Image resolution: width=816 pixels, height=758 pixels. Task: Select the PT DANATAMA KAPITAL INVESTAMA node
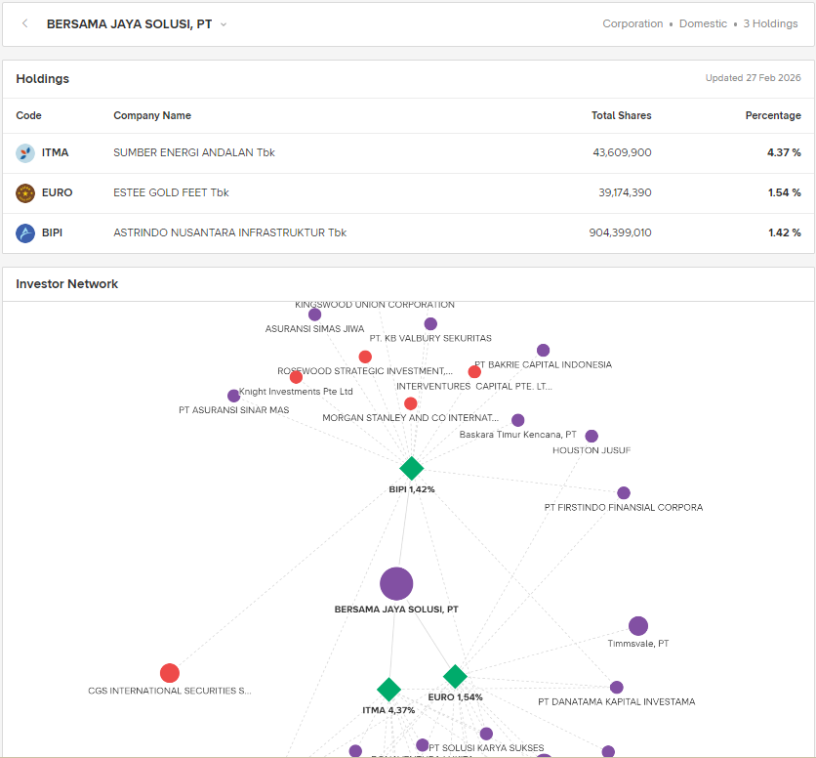pyautogui.click(x=617, y=687)
